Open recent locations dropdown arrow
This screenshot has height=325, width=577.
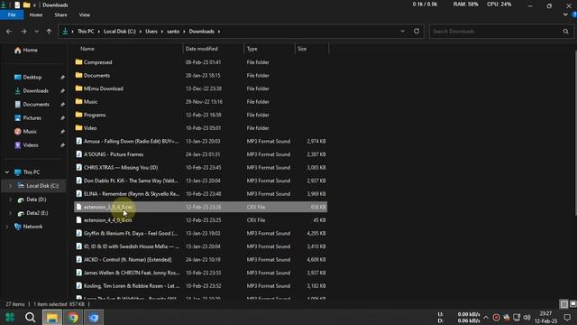click(36, 32)
